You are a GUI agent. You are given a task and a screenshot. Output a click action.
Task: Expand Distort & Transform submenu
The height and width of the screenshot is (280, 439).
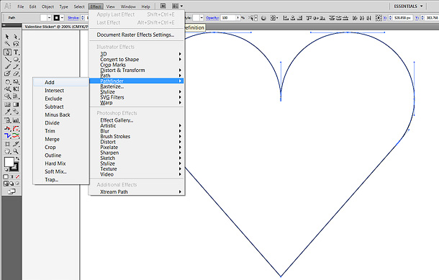(x=137, y=70)
